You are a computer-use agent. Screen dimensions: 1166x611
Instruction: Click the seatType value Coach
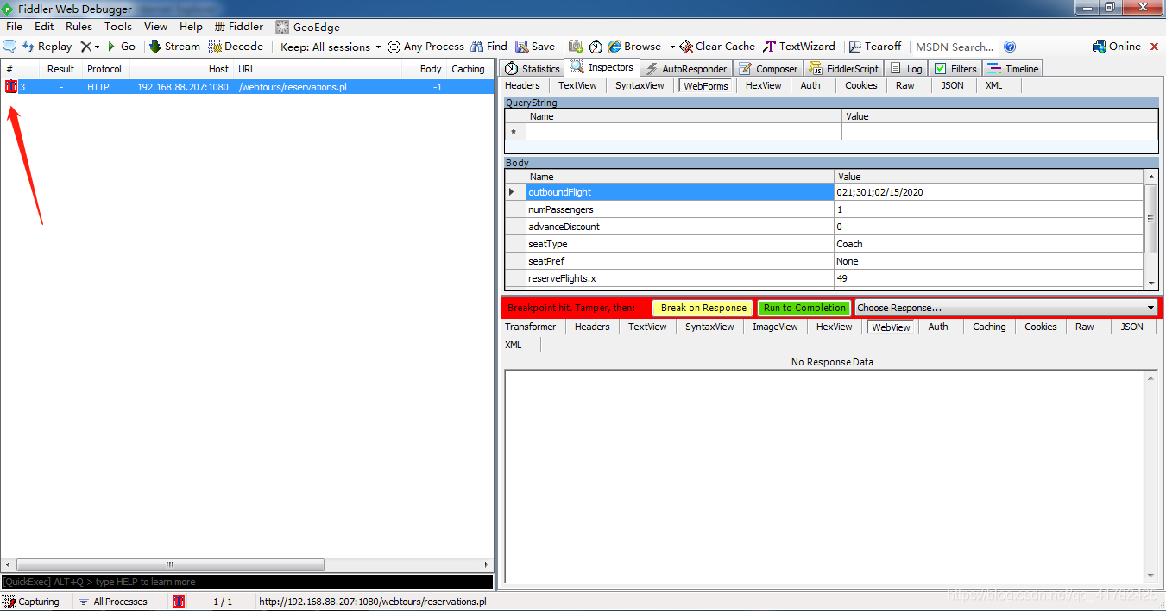coord(989,244)
